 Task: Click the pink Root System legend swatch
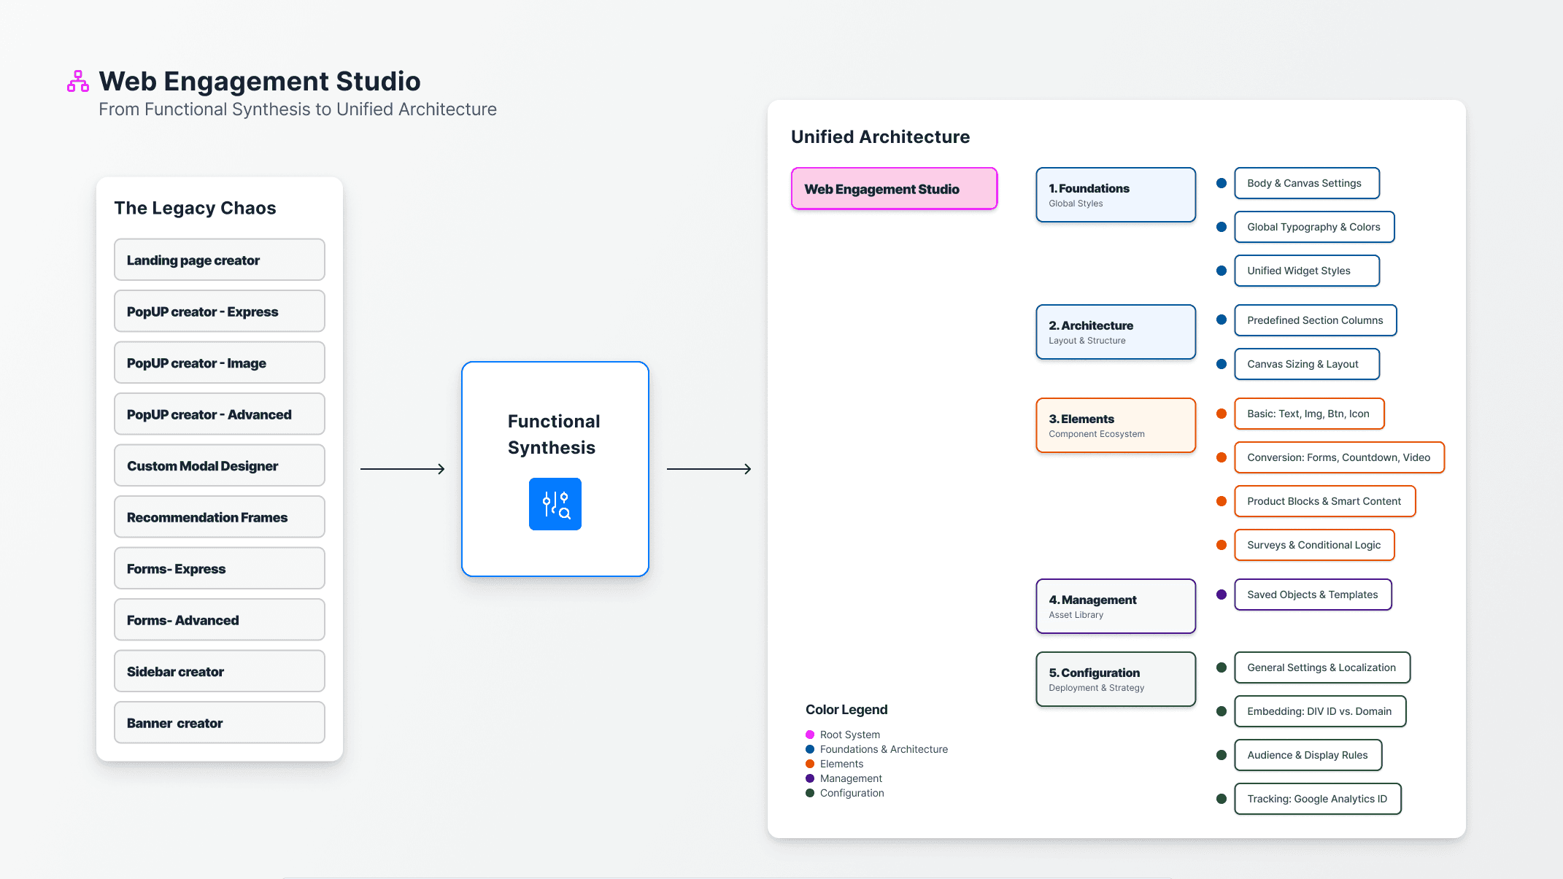coord(810,735)
